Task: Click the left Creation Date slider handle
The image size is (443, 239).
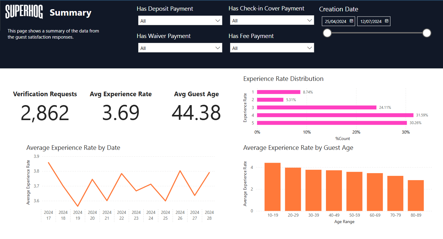Action: 327,33
